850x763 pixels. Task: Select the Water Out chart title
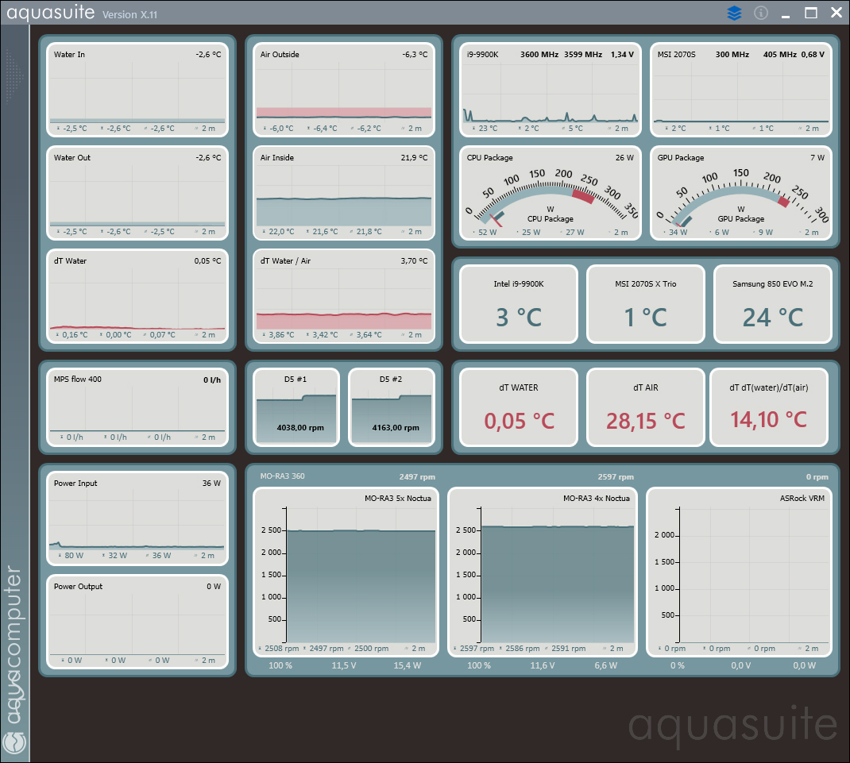[72, 158]
